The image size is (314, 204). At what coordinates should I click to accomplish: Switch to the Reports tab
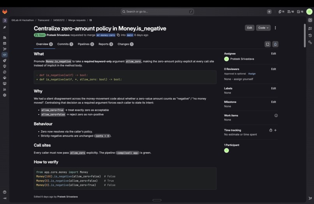(x=106, y=44)
